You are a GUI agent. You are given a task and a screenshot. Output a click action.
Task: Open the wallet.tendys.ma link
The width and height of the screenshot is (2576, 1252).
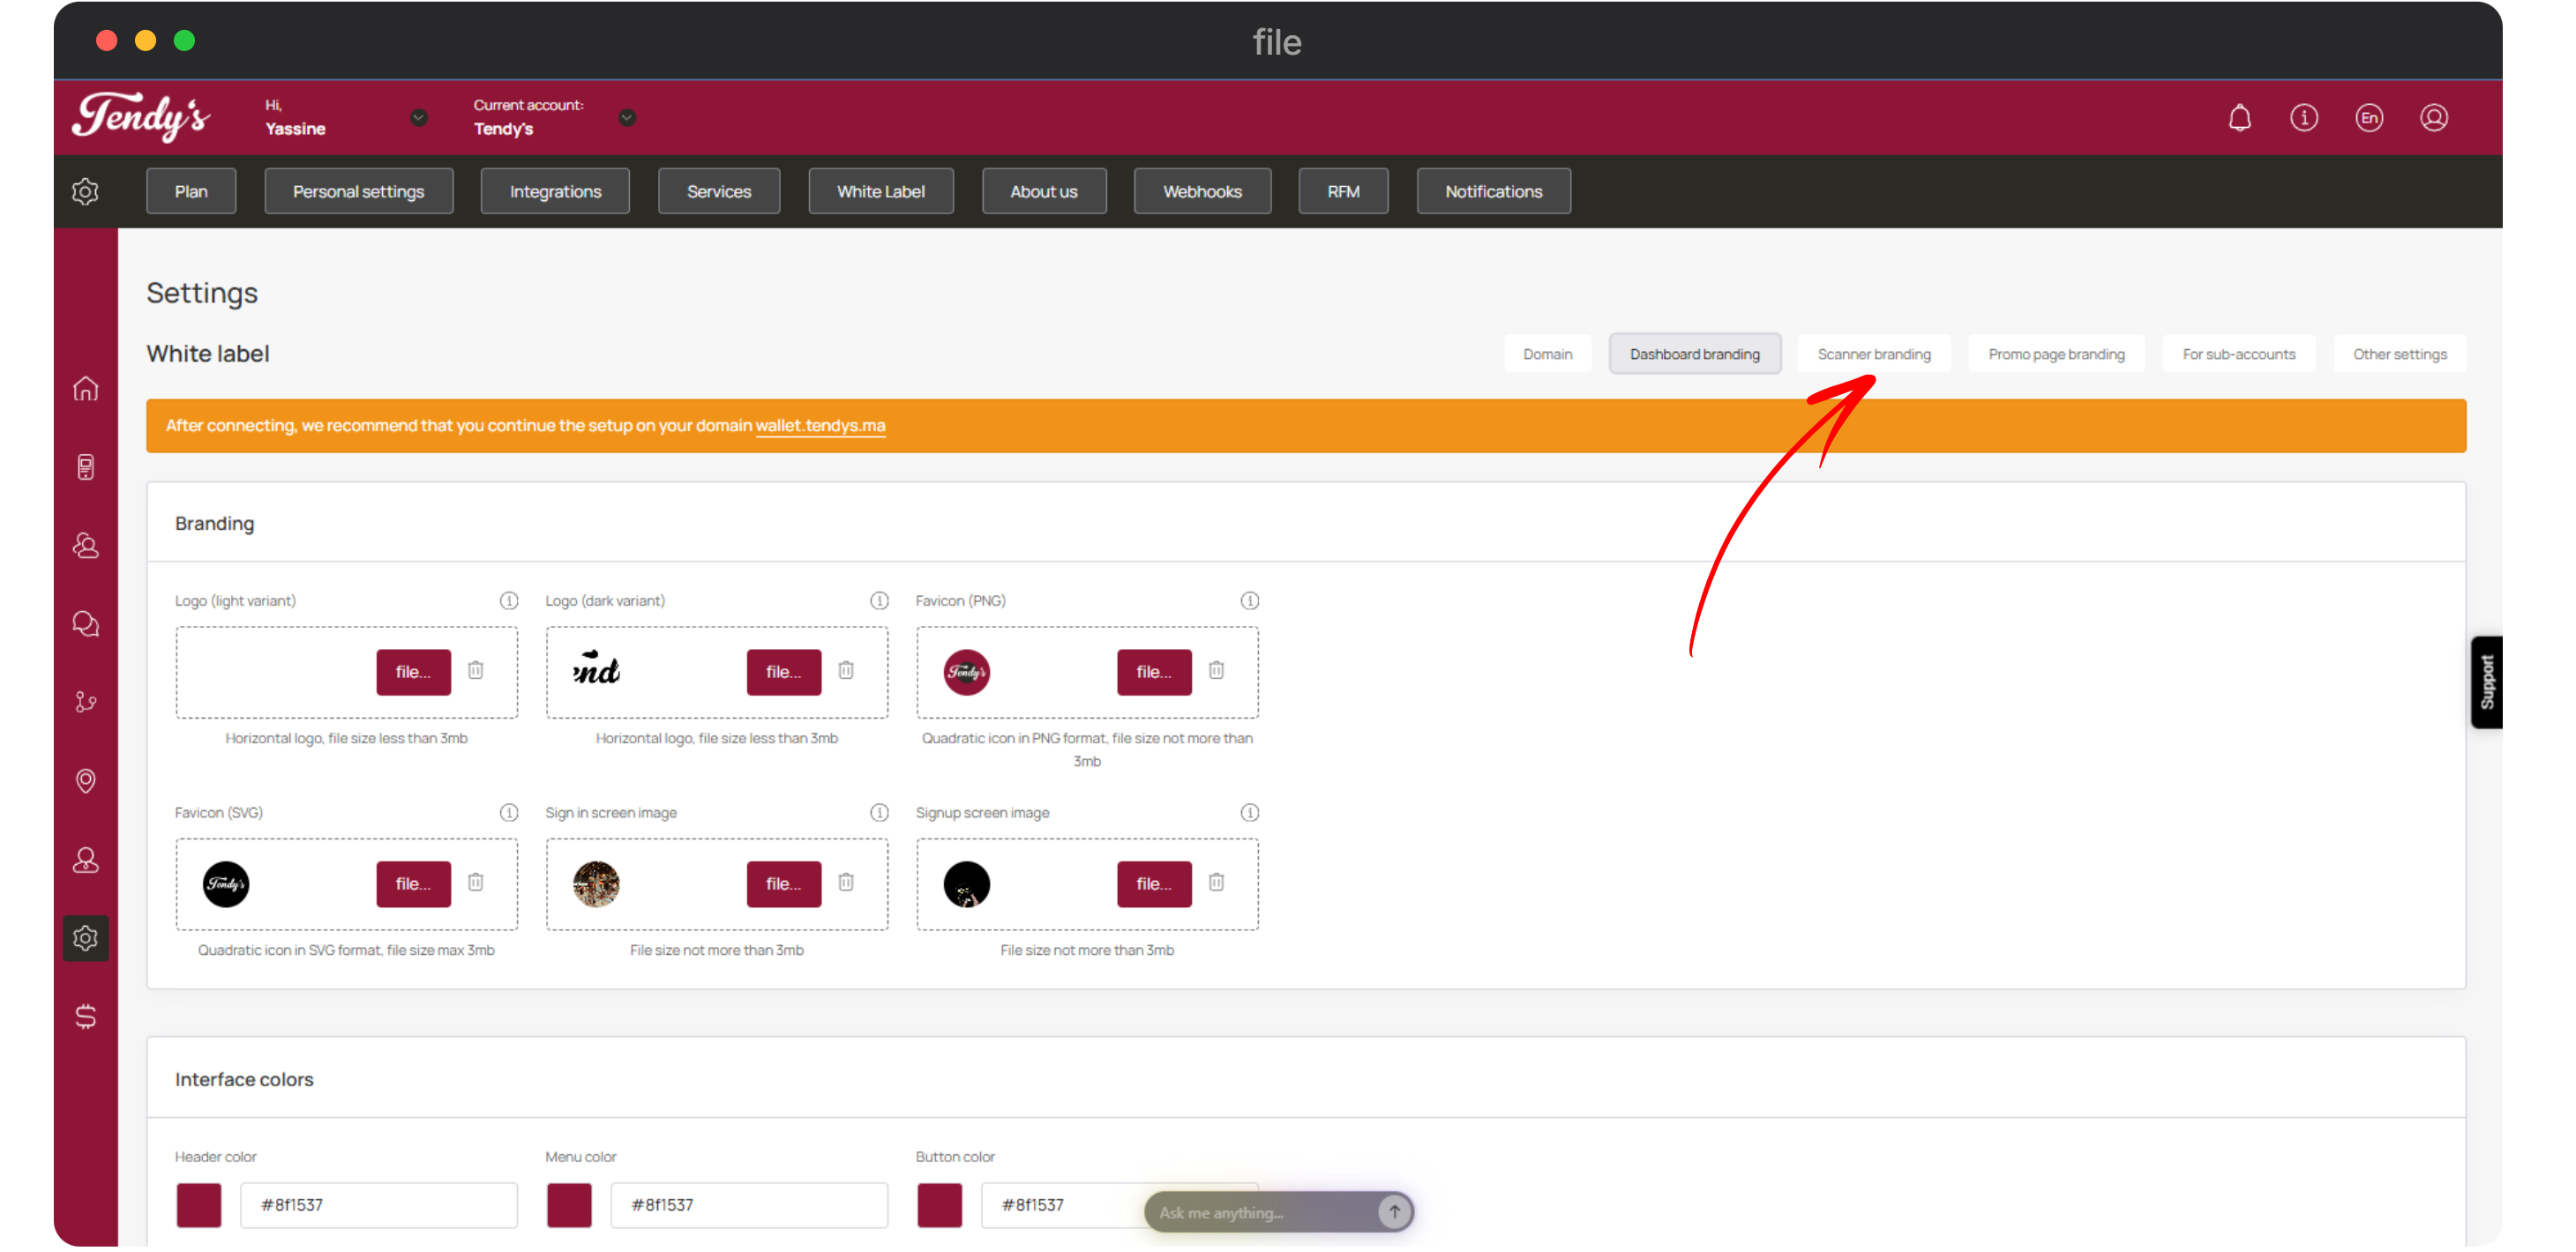(820, 426)
